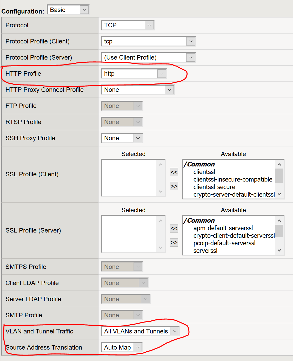Open the HTTP Profile dropdown
This screenshot has width=293, height=361.
[134, 74]
